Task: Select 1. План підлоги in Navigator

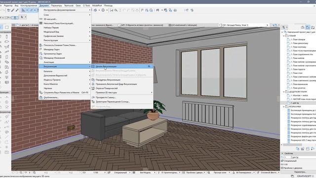Action: pyautogui.click(x=298, y=69)
